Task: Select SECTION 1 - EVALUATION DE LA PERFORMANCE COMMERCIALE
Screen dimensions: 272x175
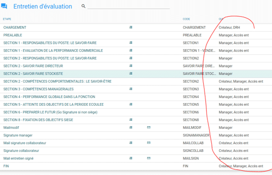Action: click(53, 51)
